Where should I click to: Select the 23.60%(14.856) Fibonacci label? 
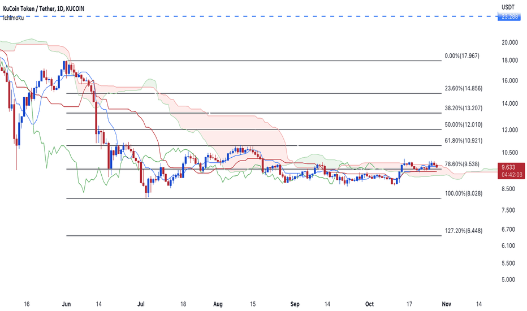464,88
